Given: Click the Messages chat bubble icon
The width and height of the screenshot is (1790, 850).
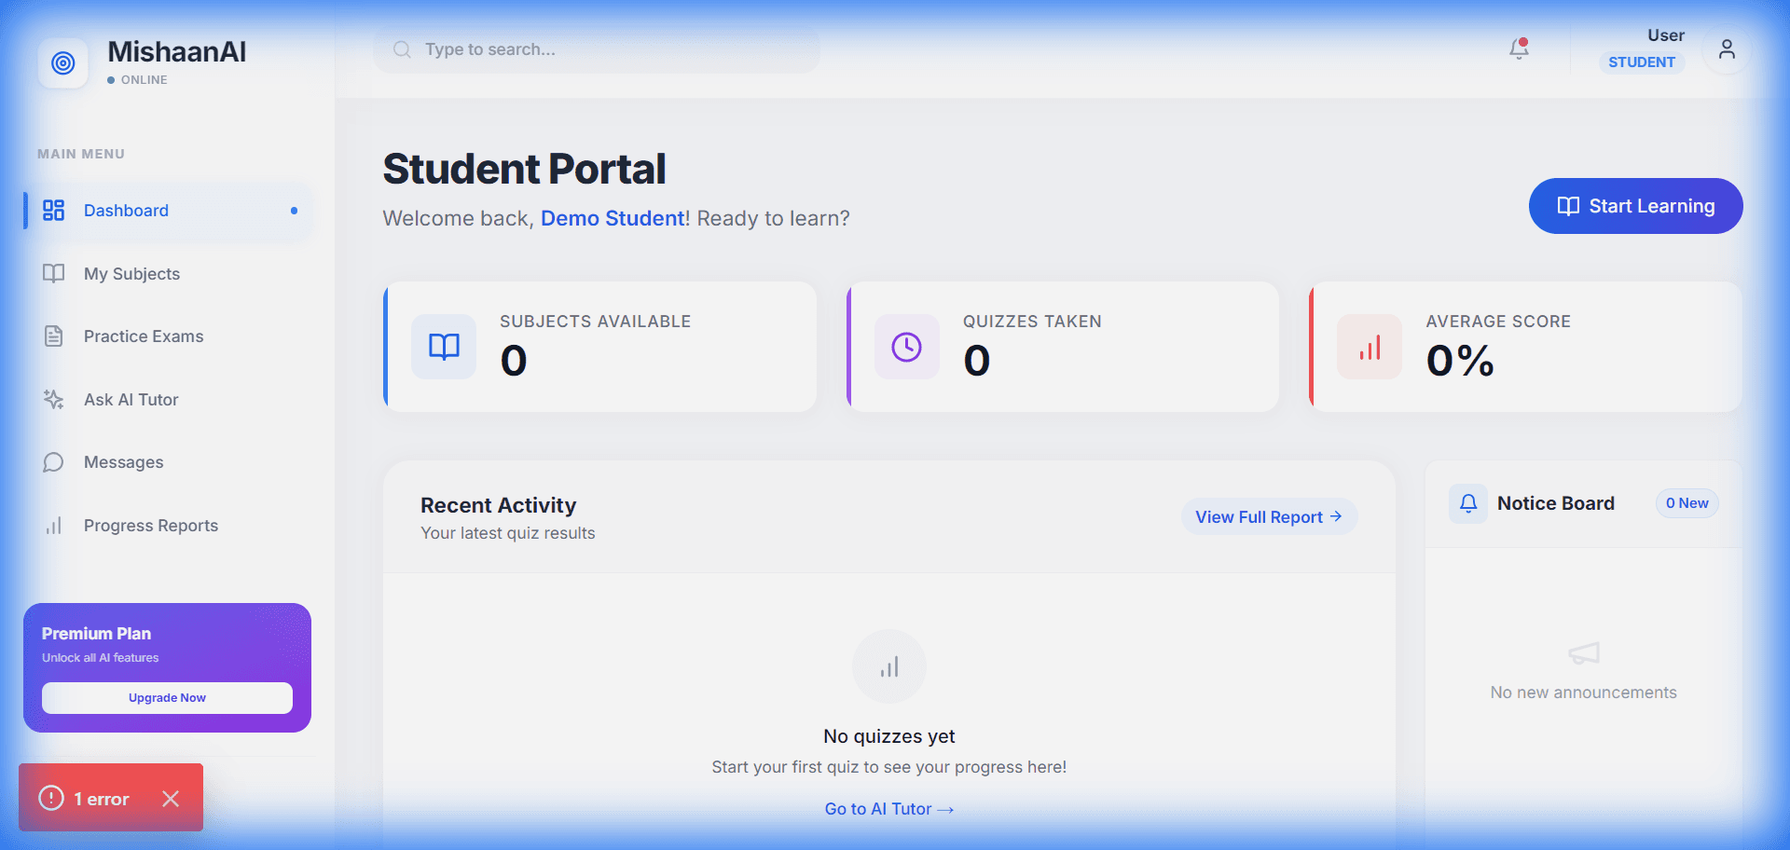Looking at the screenshot, I should [54, 461].
